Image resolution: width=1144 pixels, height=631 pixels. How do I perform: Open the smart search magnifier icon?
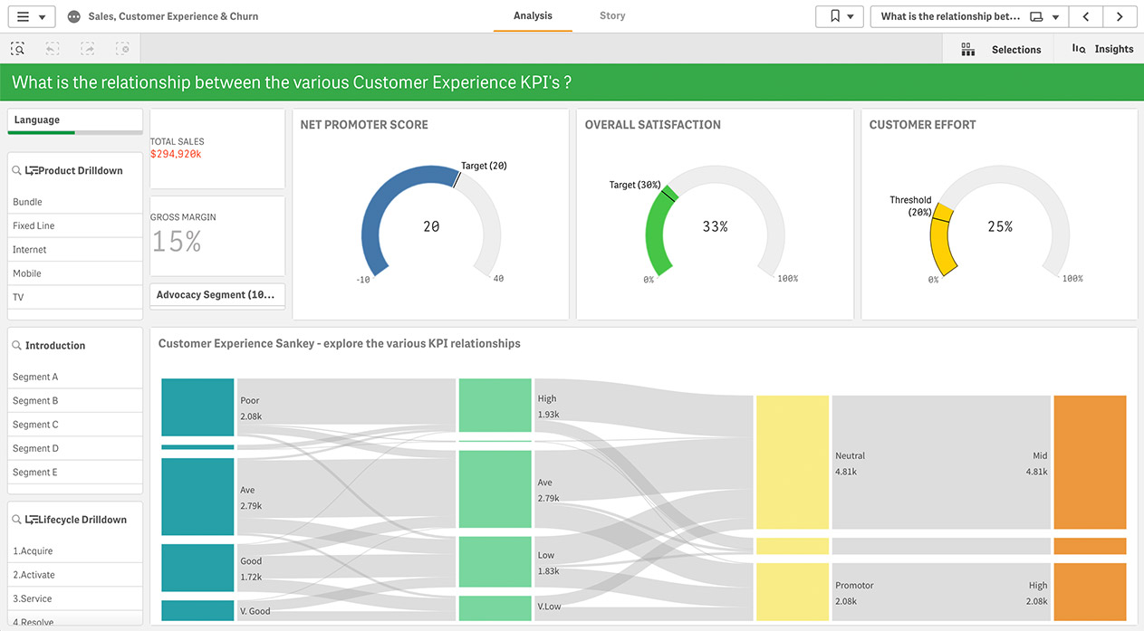(x=16, y=48)
